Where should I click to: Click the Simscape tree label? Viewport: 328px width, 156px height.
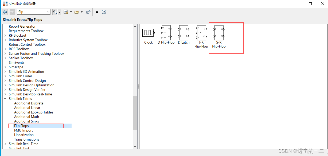click(x=16, y=67)
